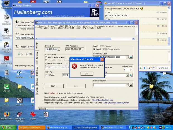Switch to the Utilities vertical tab
The width and height of the screenshot is (173, 130).
pos(37,82)
